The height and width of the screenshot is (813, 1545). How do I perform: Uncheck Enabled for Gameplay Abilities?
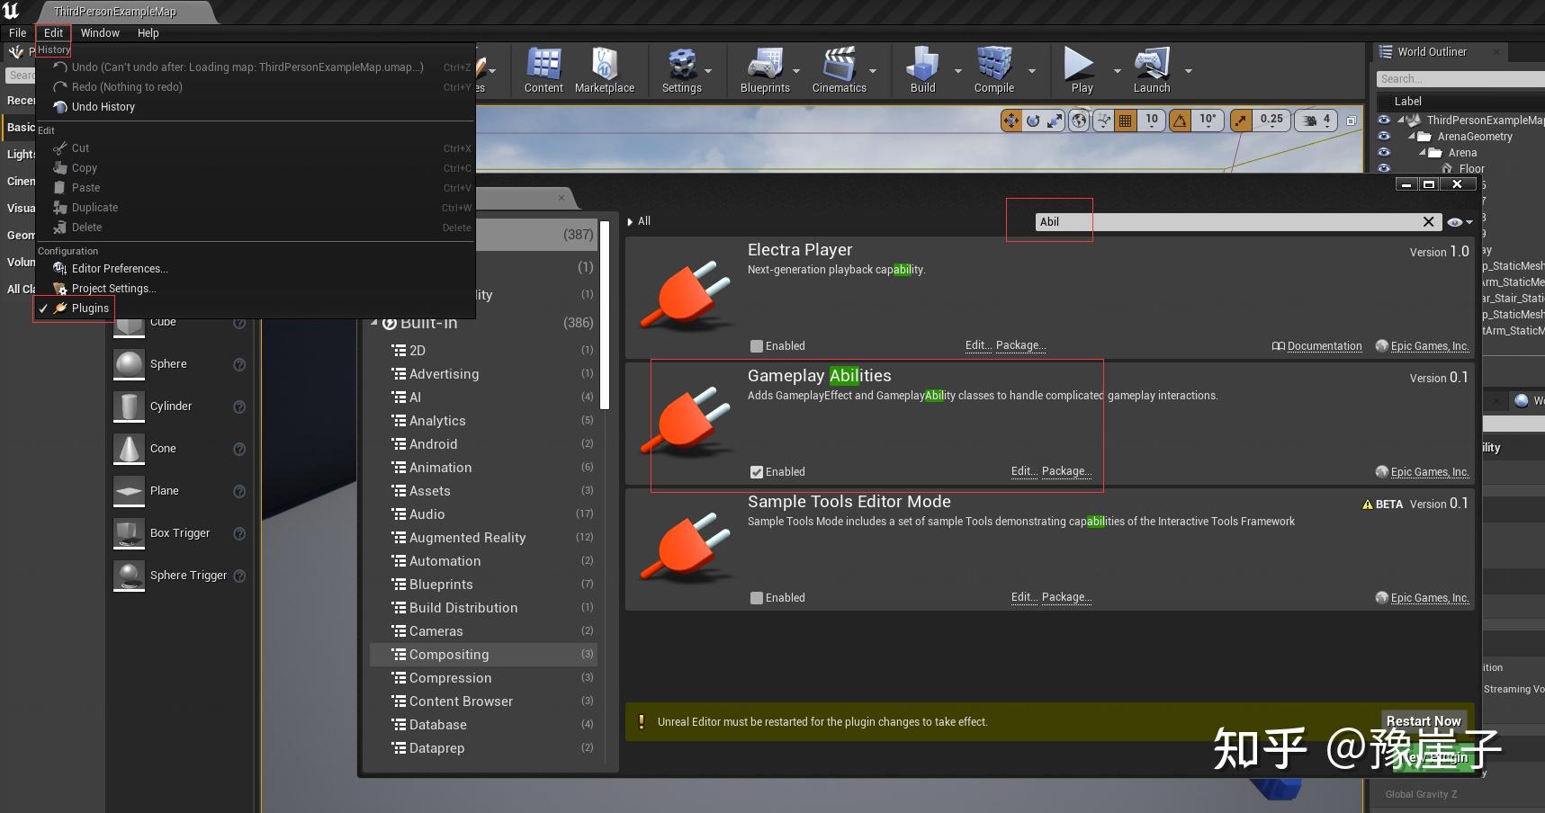coord(757,472)
